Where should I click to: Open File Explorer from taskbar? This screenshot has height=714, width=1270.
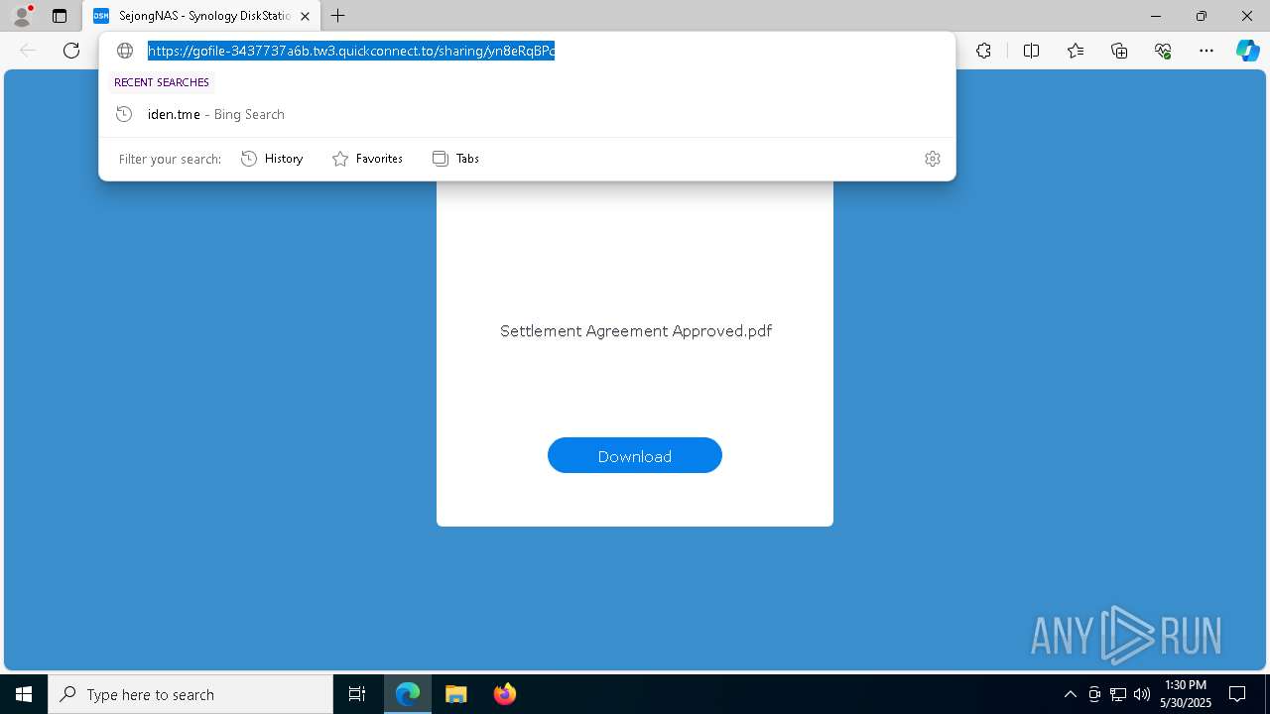[x=455, y=694]
